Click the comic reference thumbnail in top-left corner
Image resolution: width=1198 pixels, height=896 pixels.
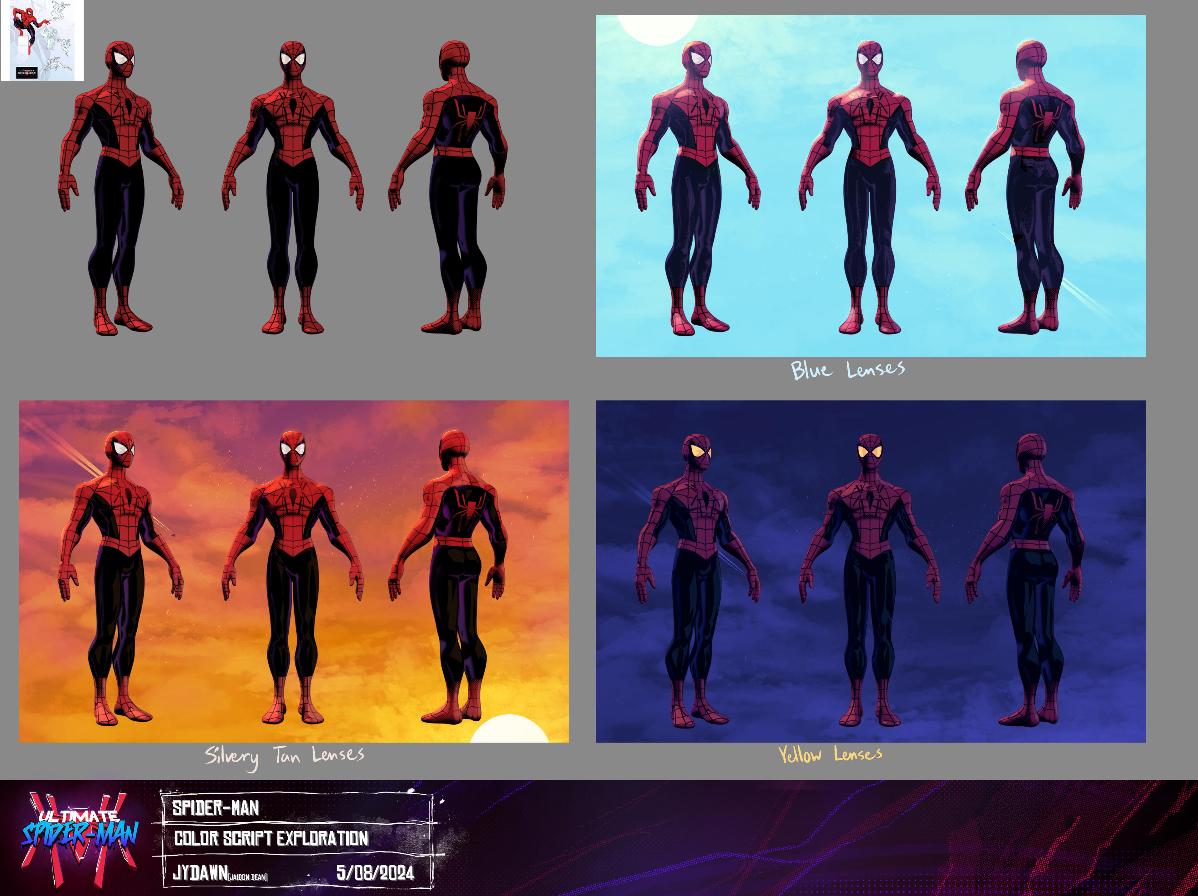pos(42,41)
